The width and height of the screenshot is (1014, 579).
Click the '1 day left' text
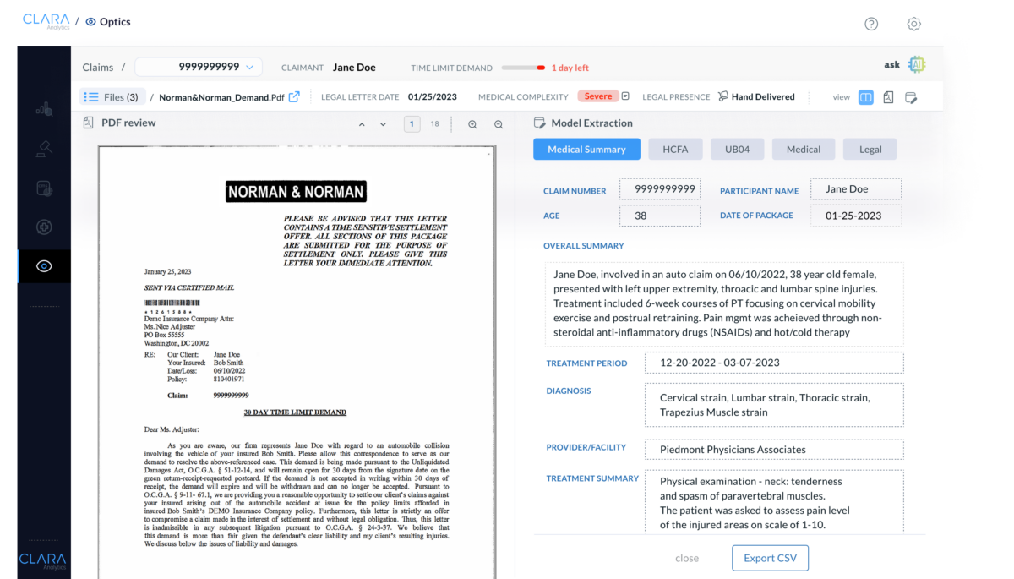click(x=570, y=68)
